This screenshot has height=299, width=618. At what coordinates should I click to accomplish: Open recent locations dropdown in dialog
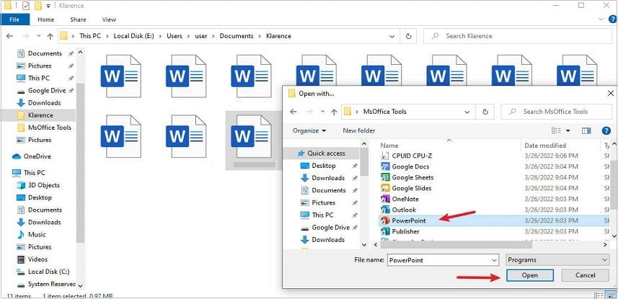pyautogui.click(x=322, y=112)
